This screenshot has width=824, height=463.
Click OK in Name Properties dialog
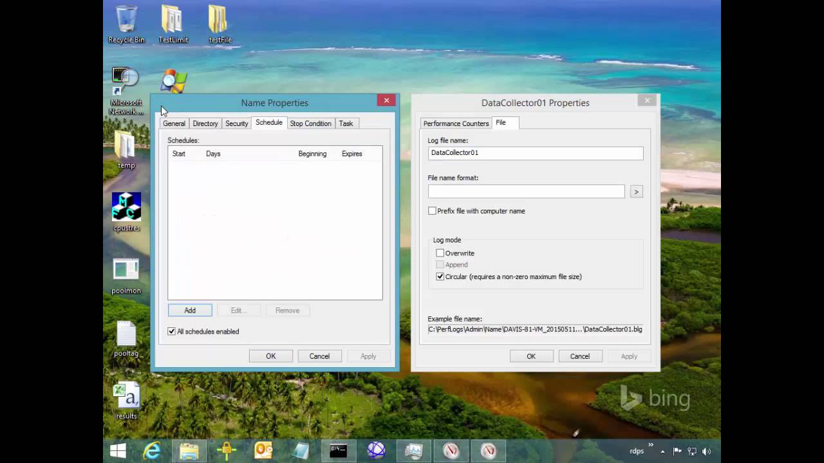pos(271,356)
